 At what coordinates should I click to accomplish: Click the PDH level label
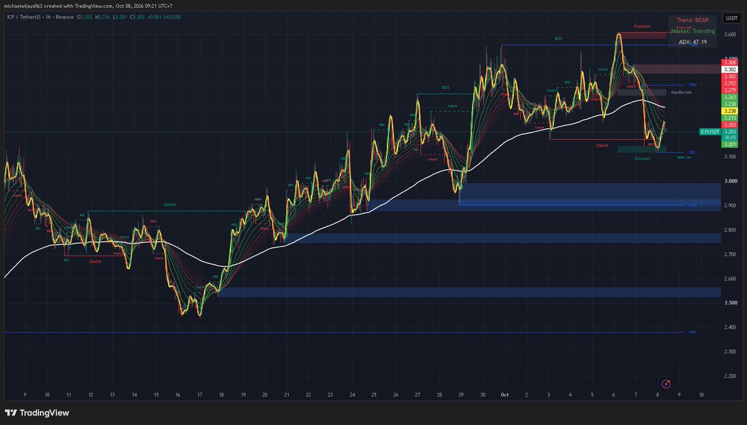coord(692,85)
